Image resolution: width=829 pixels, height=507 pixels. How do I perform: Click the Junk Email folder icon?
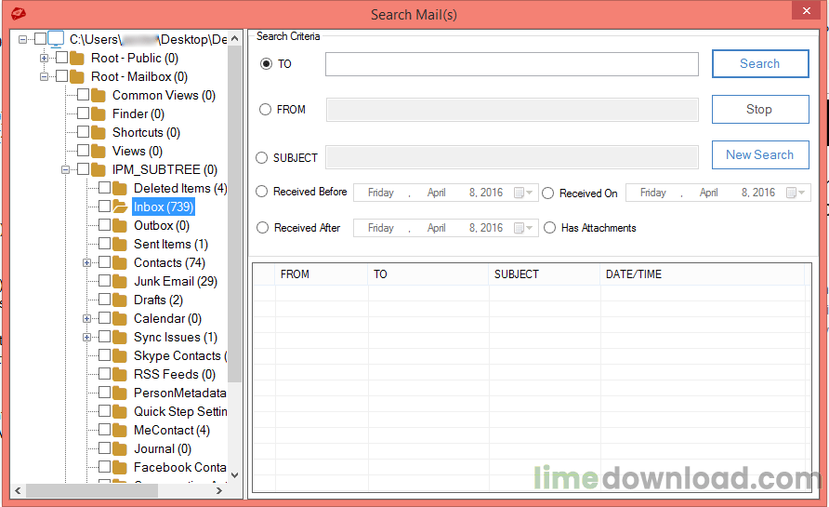[119, 281]
